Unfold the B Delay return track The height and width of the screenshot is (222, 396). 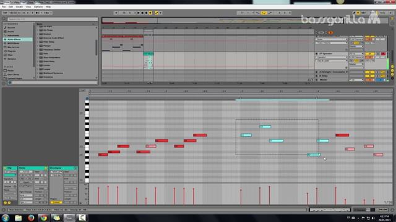point(317,76)
